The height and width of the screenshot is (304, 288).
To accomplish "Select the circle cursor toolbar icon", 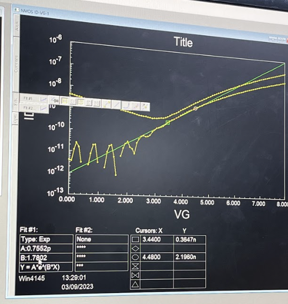I will click(x=81, y=102).
